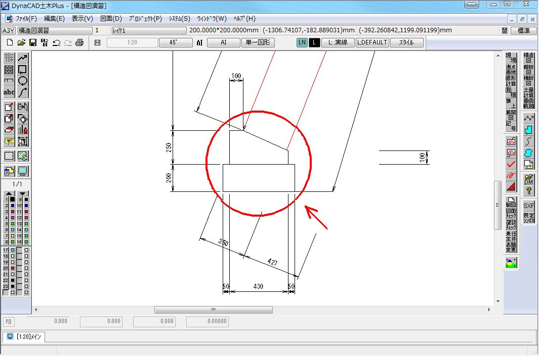Screen dimensions: 539x356
Task: Open the 1:20 scale selector
Action: coord(132,42)
